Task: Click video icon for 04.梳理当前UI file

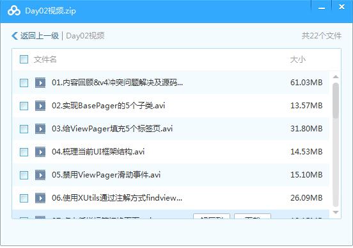Action: [x=40, y=152]
